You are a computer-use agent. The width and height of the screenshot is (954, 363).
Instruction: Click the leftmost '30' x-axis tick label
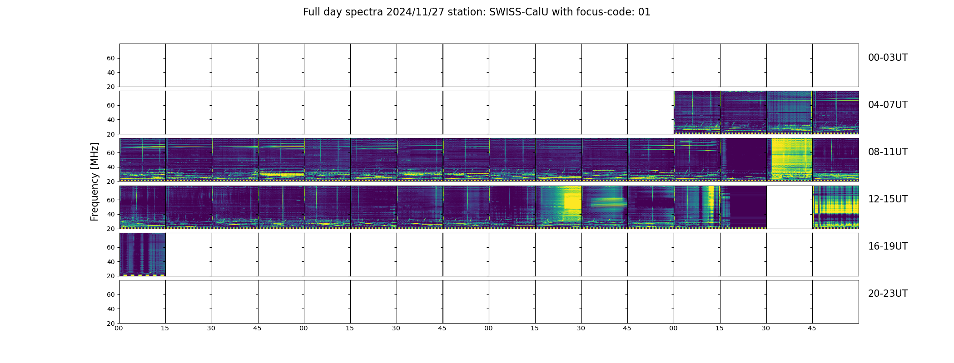coord(211,328)
